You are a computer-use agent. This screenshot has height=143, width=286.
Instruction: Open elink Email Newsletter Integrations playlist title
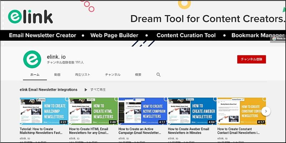49,90
